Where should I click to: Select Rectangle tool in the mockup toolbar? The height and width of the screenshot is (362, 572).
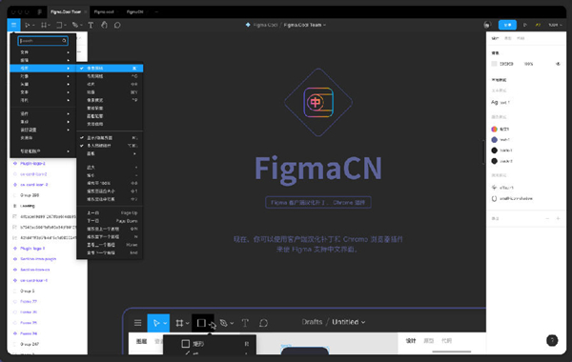(201, 323)
